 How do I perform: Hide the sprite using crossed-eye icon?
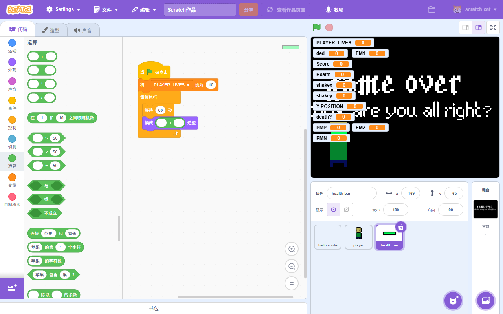pyautogui.click(x=347, y=210)
